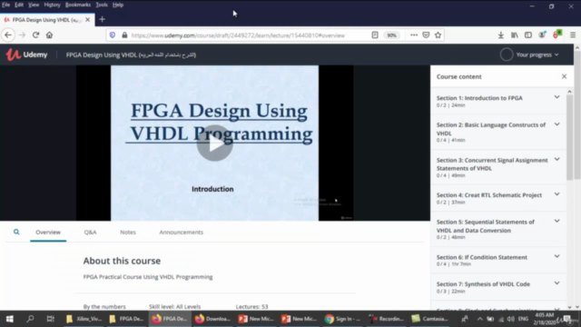The height and width of the screenshot is (327, 581).
Task: Save page to Pocket icon
Action: [426, 35]
